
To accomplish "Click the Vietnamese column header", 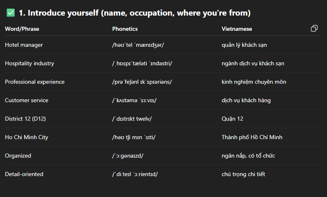I will pyautogui.click(x=237, y=29).
